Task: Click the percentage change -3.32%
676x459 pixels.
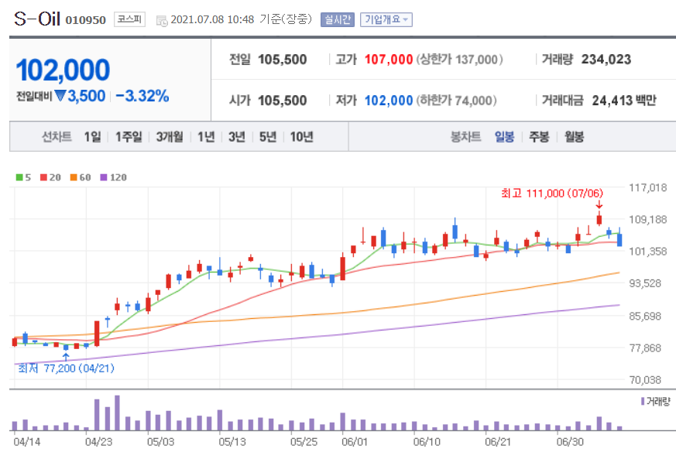Action: pos(142,96)
